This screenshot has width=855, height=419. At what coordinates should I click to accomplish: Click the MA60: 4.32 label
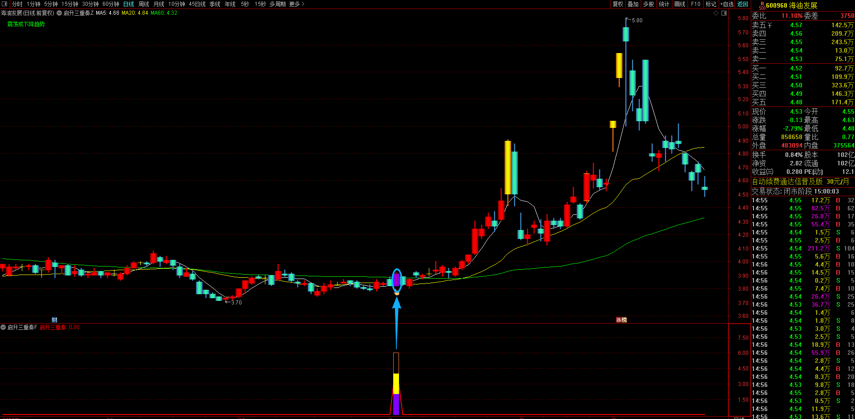pos(164,13)
